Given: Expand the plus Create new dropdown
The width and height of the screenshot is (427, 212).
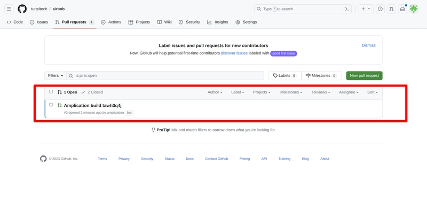Looking at the screenshot, I should point(366,9).
